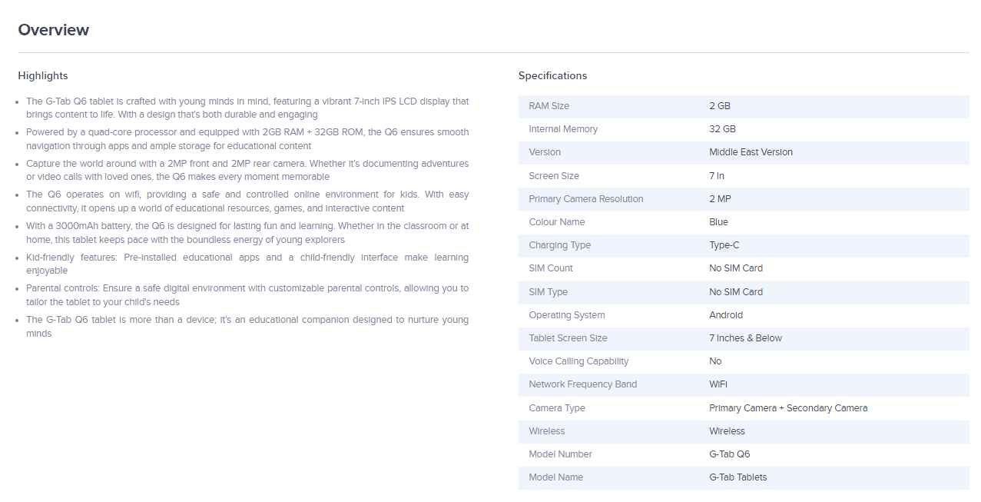Click the Kid-friendly features highlight bullet
This screenshot has height=502, width=981.
pos(247,264)
